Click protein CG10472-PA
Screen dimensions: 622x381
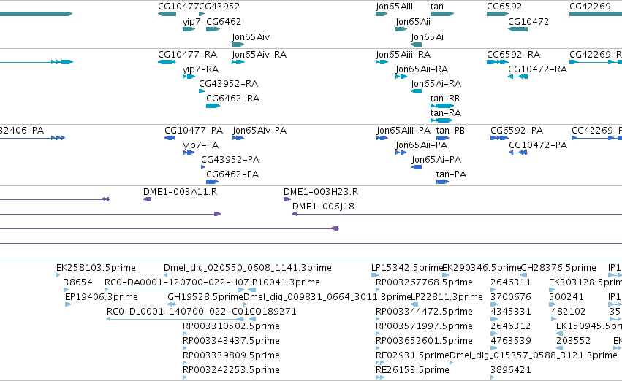coord(538,145)
